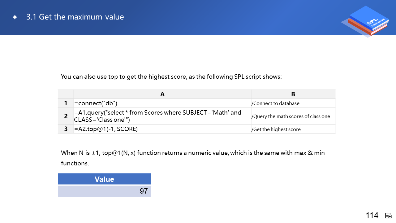This screenshot has height=223, width=396.
Task: Click the slide number 114
Action: [x=372, y=216]
